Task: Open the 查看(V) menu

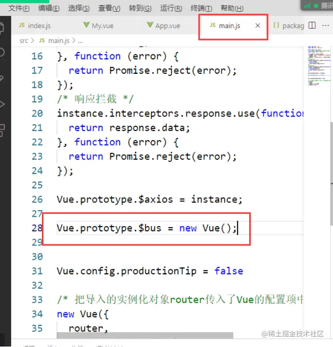Action: tap(109, 8)
